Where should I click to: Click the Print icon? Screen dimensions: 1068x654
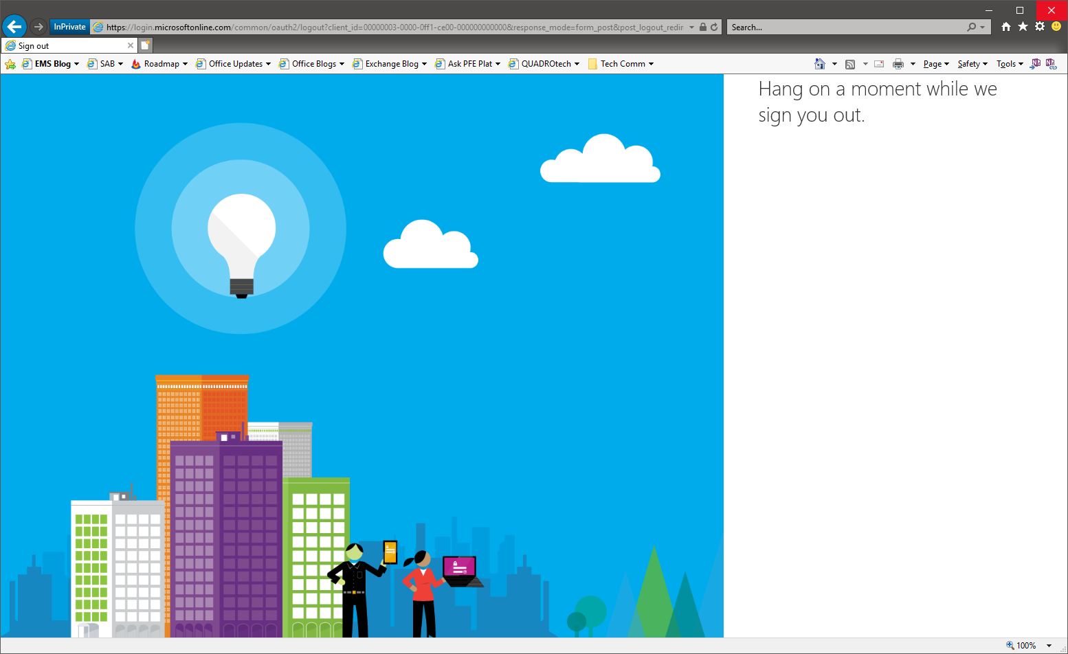coord(898,64)
